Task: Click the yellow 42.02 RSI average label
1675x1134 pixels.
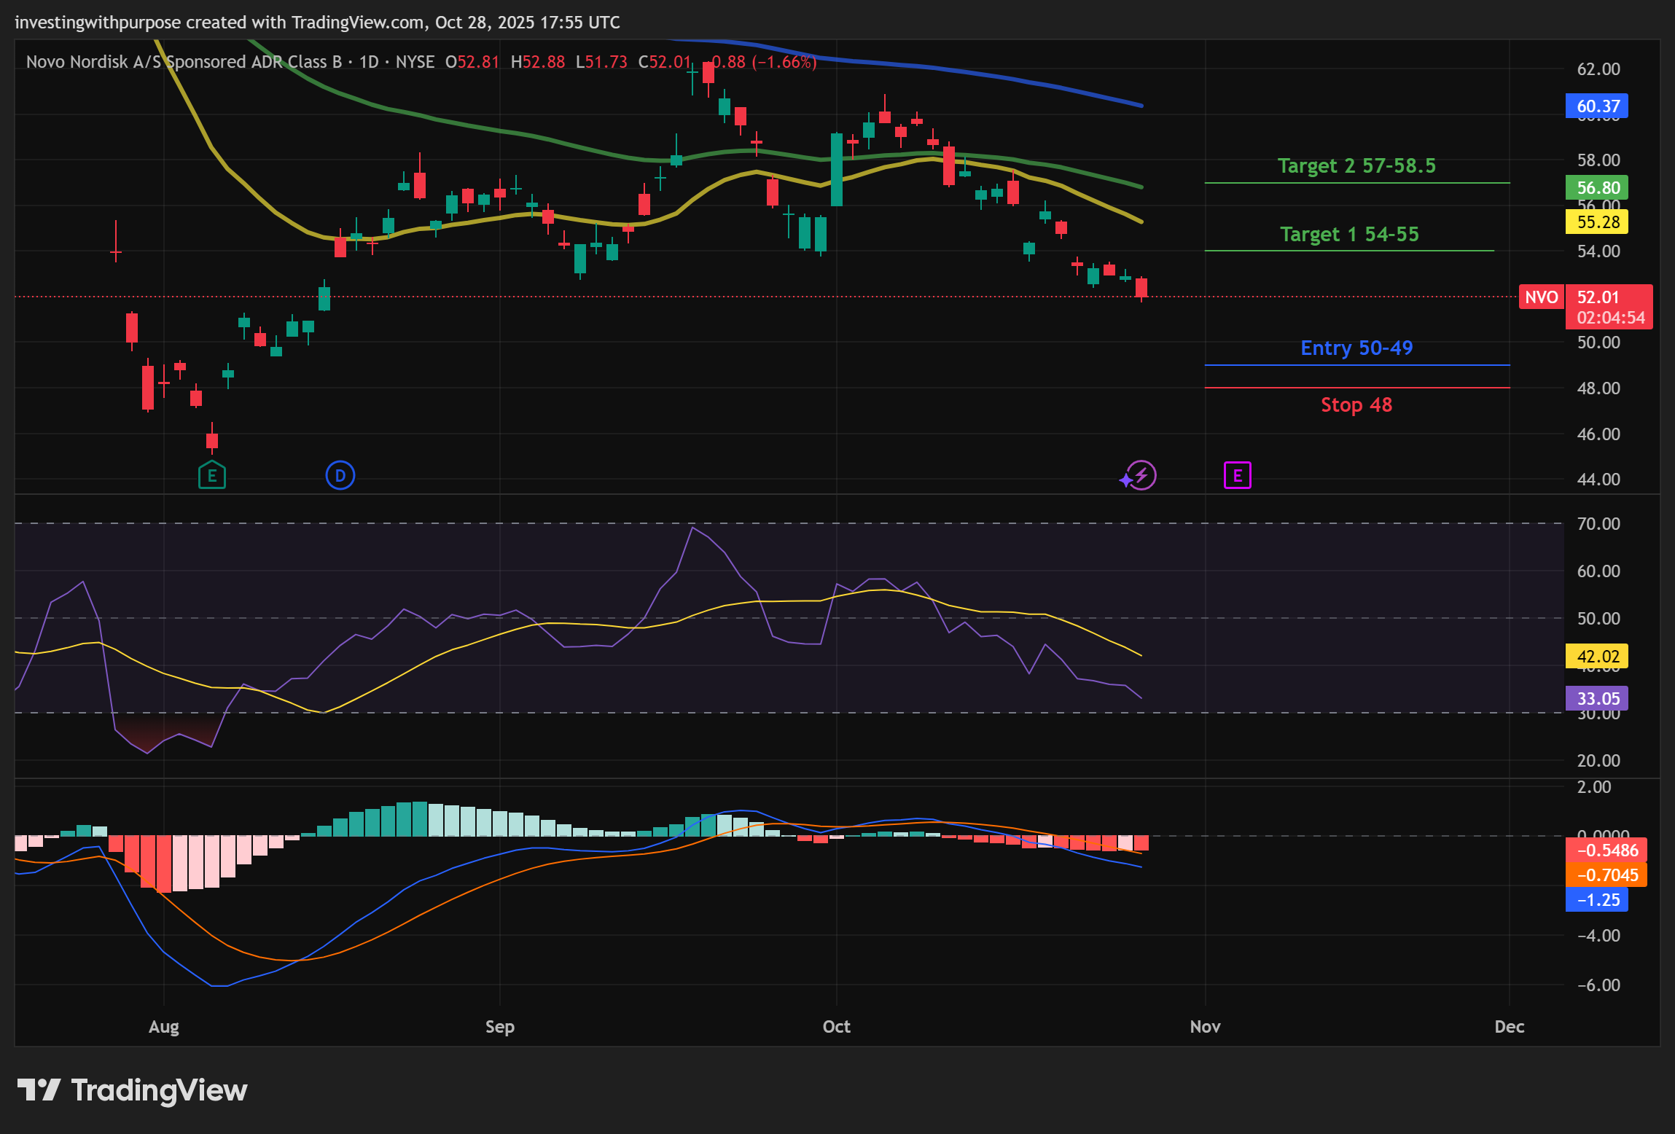Action: [x=1596, y=657]
